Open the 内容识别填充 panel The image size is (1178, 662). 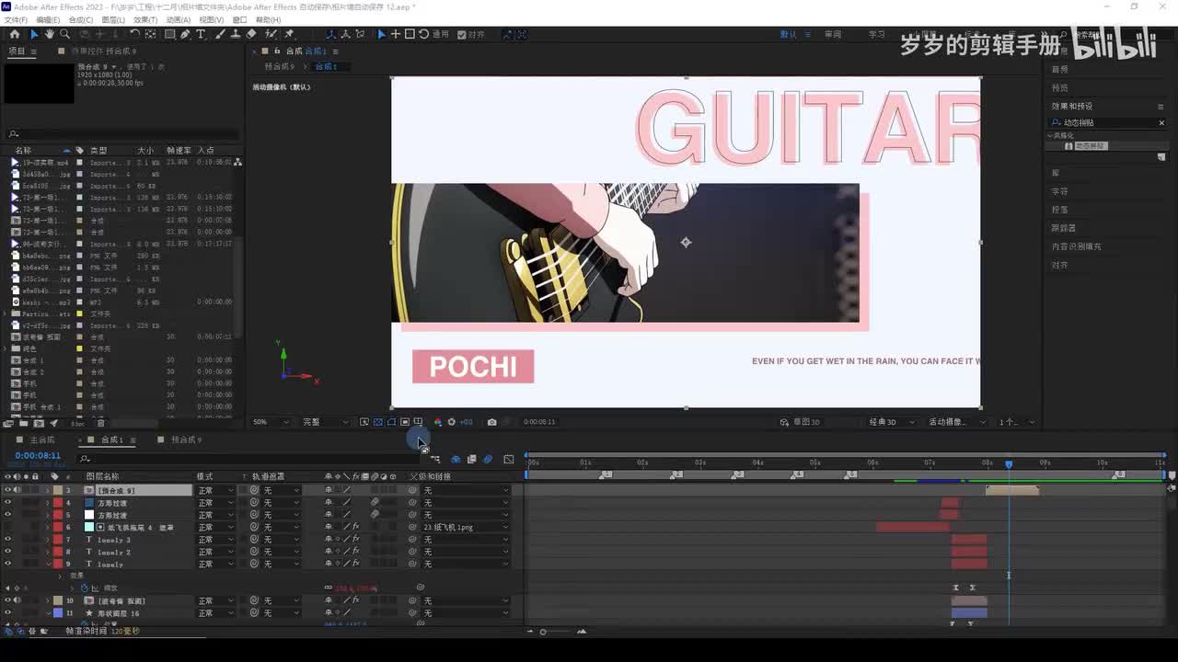(x=1076, y=246)
